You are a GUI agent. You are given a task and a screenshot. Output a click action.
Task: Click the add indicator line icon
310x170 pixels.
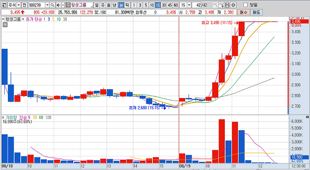coord(221,5)
